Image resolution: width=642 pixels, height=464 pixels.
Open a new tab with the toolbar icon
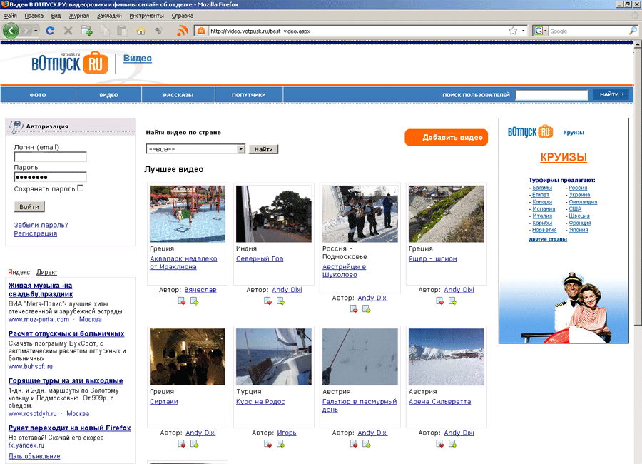[87, 31]
